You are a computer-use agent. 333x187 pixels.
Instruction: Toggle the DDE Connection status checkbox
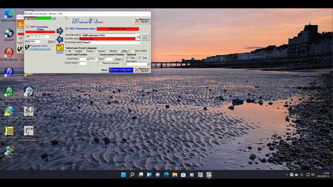(x=67, y=29)
